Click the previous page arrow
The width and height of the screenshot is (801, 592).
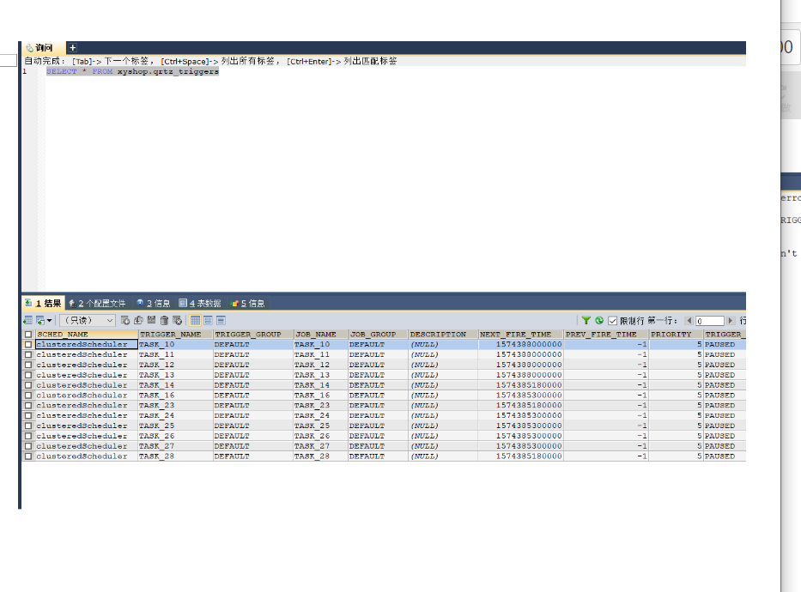pyautogui.click(x=689, y=321)
